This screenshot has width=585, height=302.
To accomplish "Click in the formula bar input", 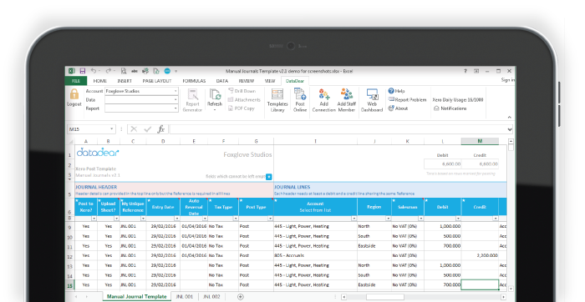I will pos(338,129).
